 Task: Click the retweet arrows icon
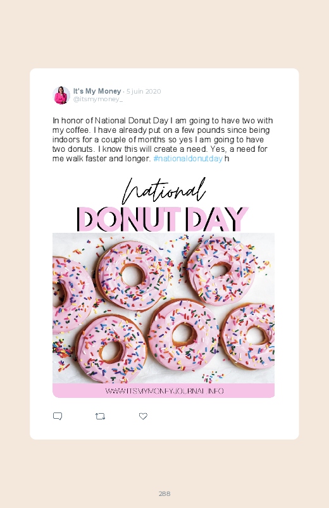tap(100, 416)
